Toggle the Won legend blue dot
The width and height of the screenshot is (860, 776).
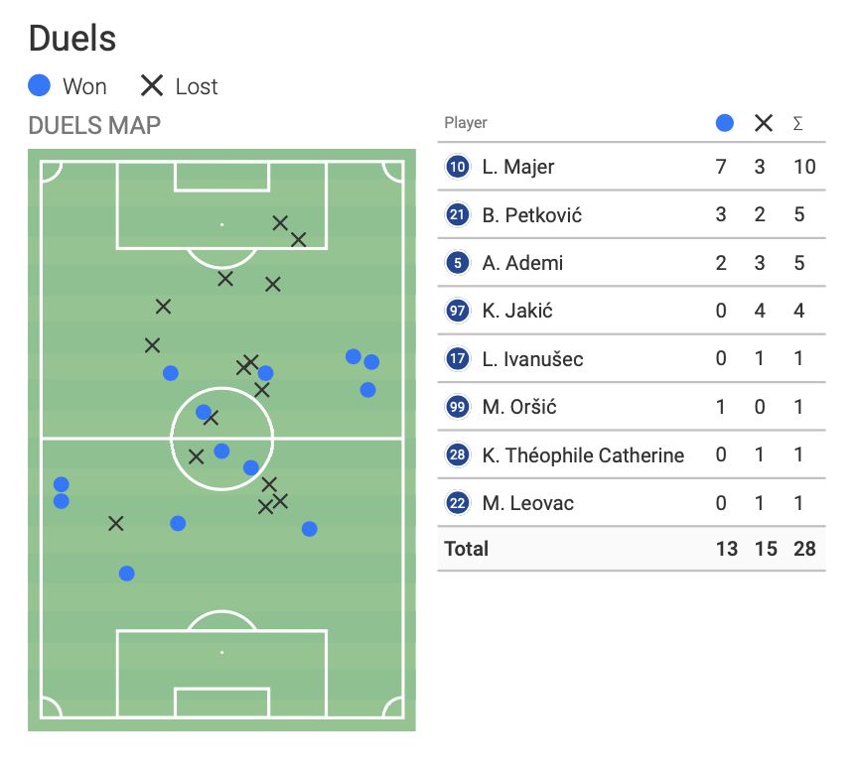coord(40,86)
